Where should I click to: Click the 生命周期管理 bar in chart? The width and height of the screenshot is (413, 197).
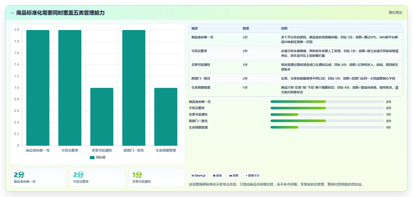166,117
